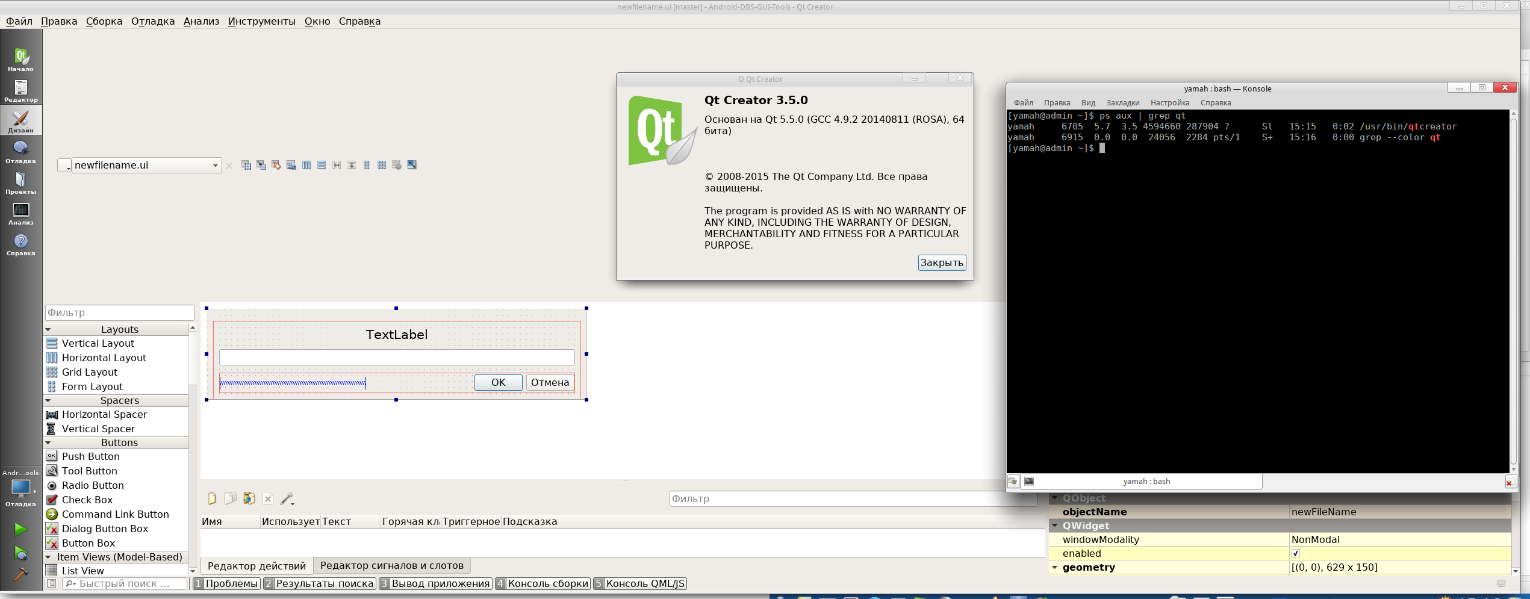Screen dimensions: 1530x599
Task: Click the Edit Widgets toolbar icon
Action: pyautogui.click(x=246, y=165)
